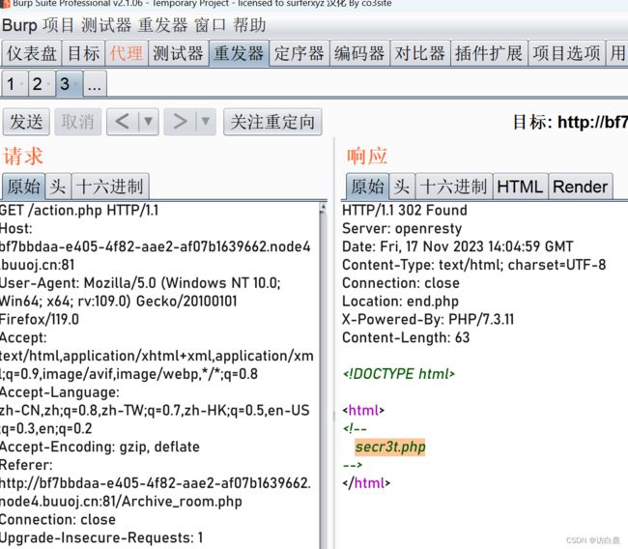Select the 重发器 tool tab
The height and width of the screenshot is (549, 628).
coord(239,53)
